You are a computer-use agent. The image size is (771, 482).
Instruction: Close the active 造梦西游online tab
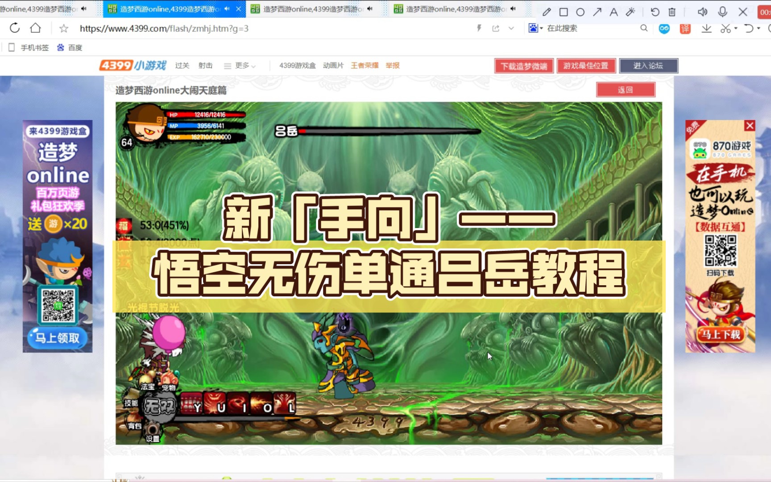click(x=239, y=8)
